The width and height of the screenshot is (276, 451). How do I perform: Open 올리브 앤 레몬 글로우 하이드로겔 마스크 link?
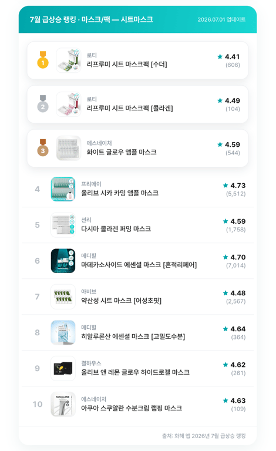tap(135, 372)
